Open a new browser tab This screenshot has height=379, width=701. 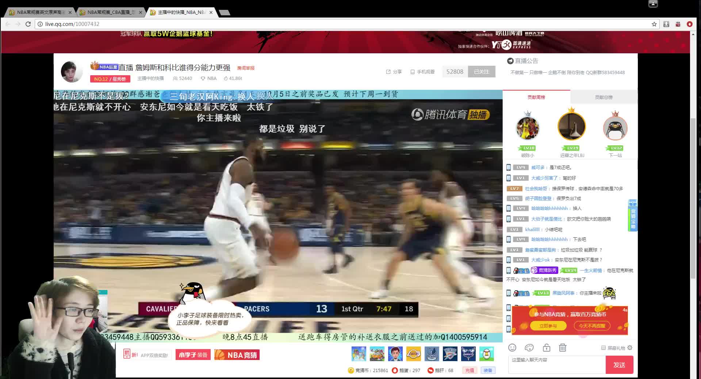pos(224,13)
